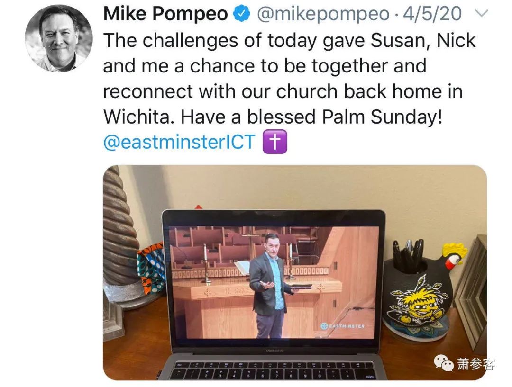This screenshot has width=512, height=387.
Task: Click the 4/5/20 tweet date
Action: tap(432, 14)
